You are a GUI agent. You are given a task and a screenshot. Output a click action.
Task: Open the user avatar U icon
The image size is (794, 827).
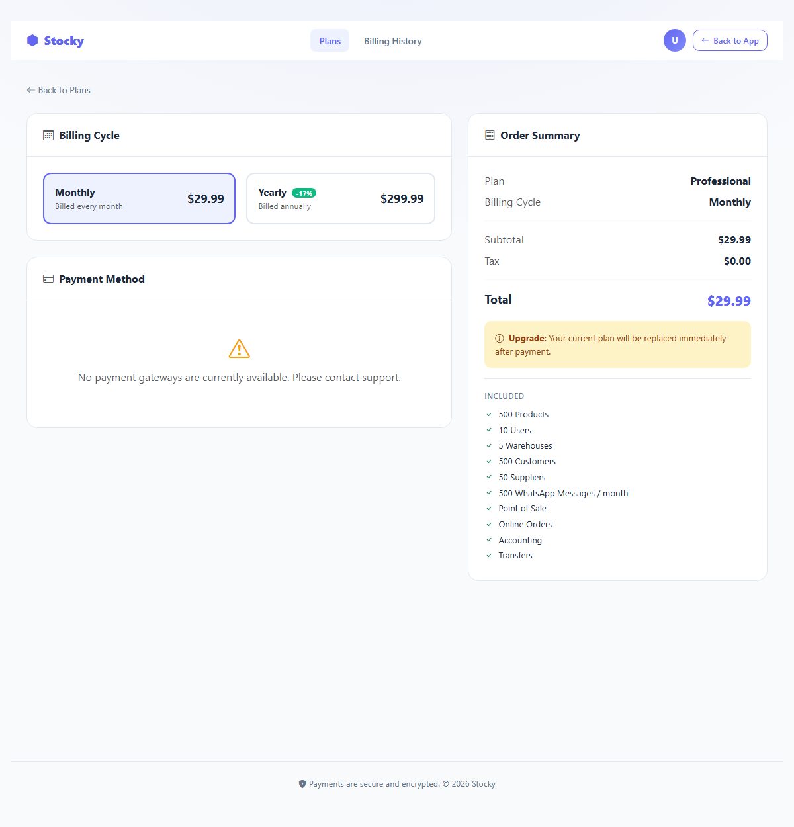675,40
